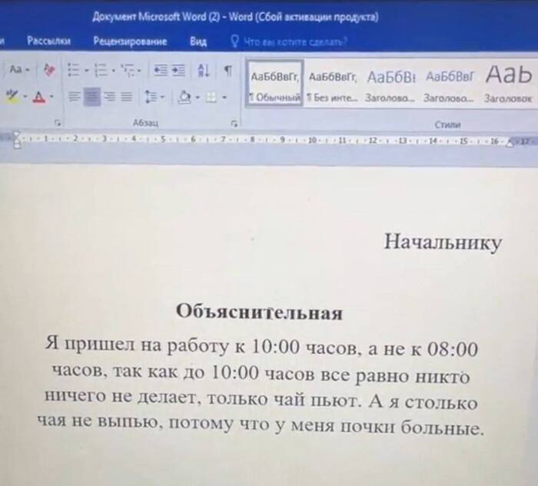Toggle show paragraph marks (¶)
The height and width of the screenshot is (486, 538).
(227, 71)
